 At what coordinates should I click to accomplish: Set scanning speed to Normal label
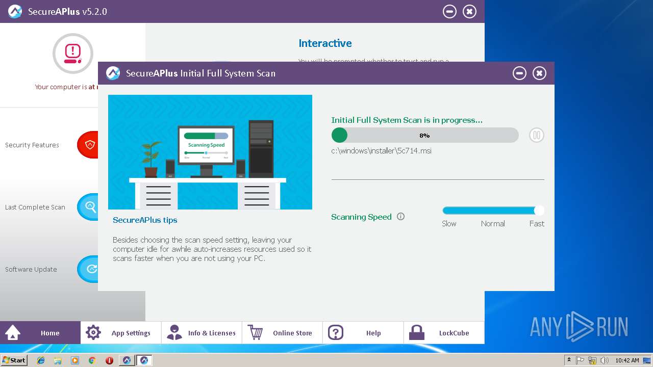click(x=493, y=224)
